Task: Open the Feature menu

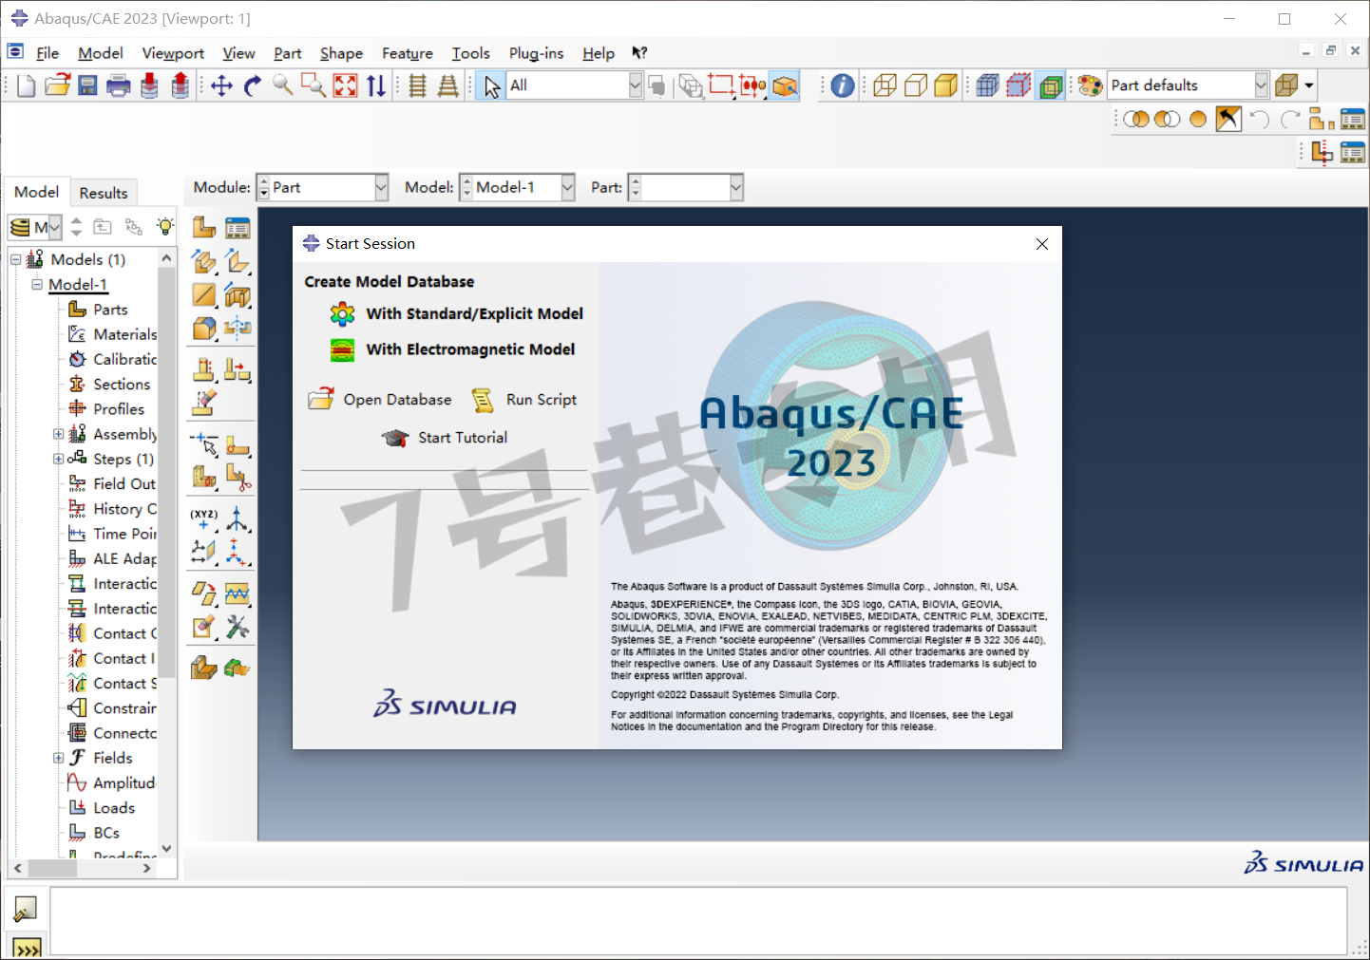Action: pos(408,53)
